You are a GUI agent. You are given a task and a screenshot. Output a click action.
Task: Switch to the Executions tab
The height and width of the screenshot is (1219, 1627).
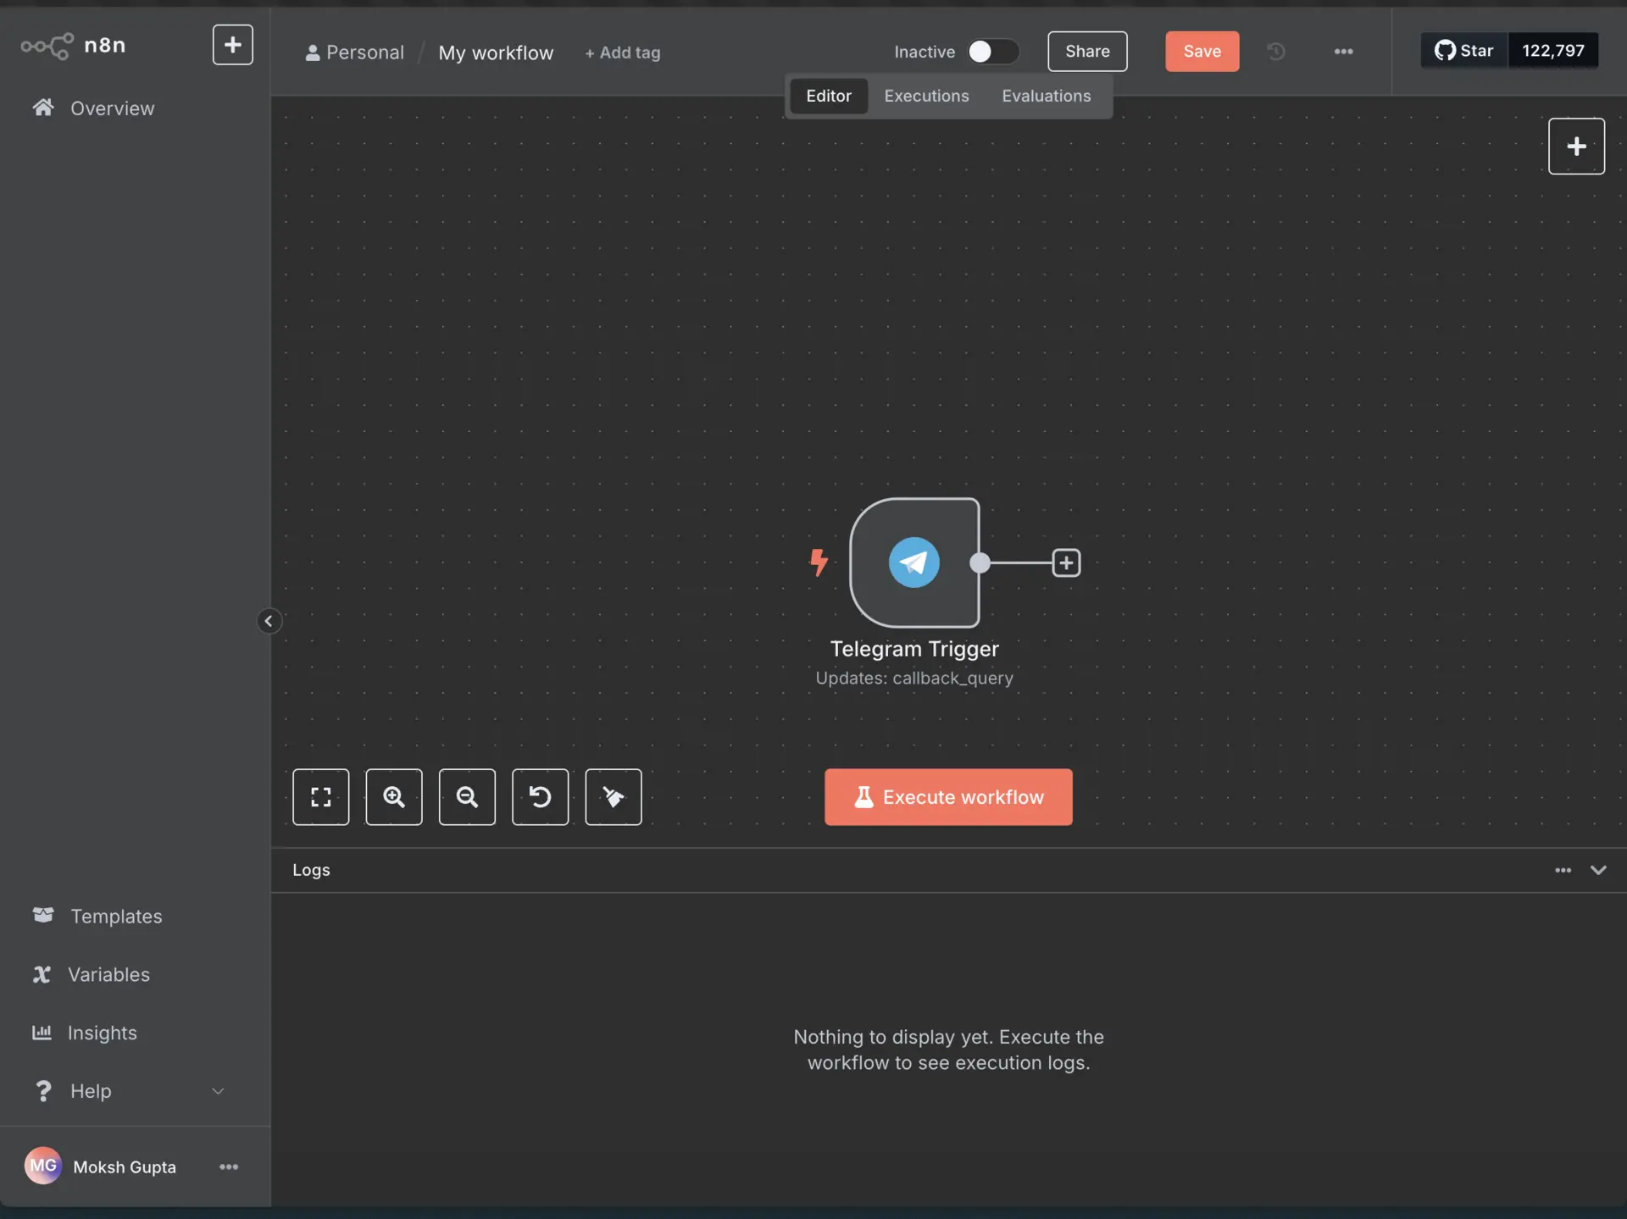[926, 96]
